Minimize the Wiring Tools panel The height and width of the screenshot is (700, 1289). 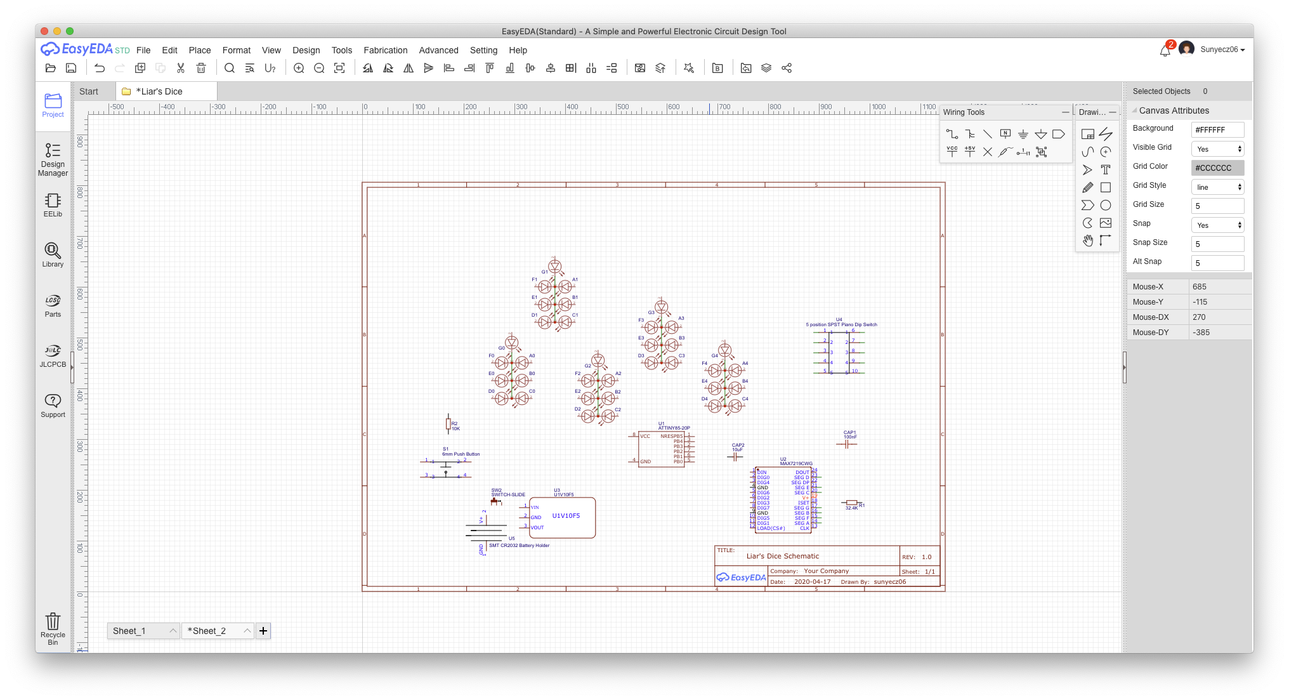tap(1065, 112)
